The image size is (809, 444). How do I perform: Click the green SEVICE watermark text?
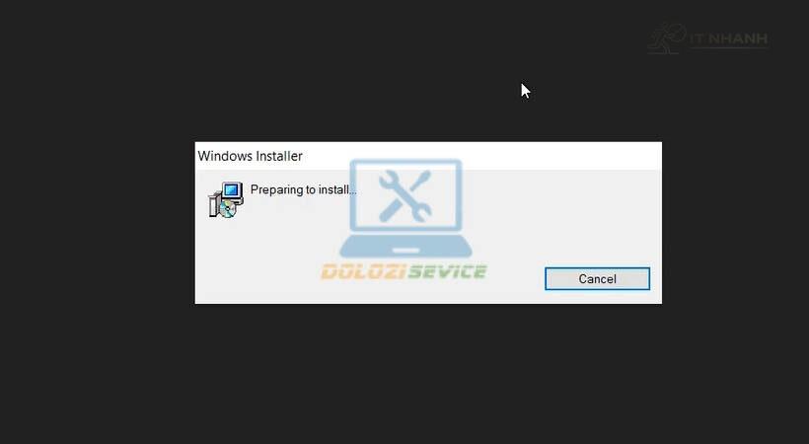(x=447, y=271)
